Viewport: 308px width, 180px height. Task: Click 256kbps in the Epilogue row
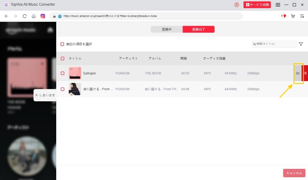tap(253, 73)
